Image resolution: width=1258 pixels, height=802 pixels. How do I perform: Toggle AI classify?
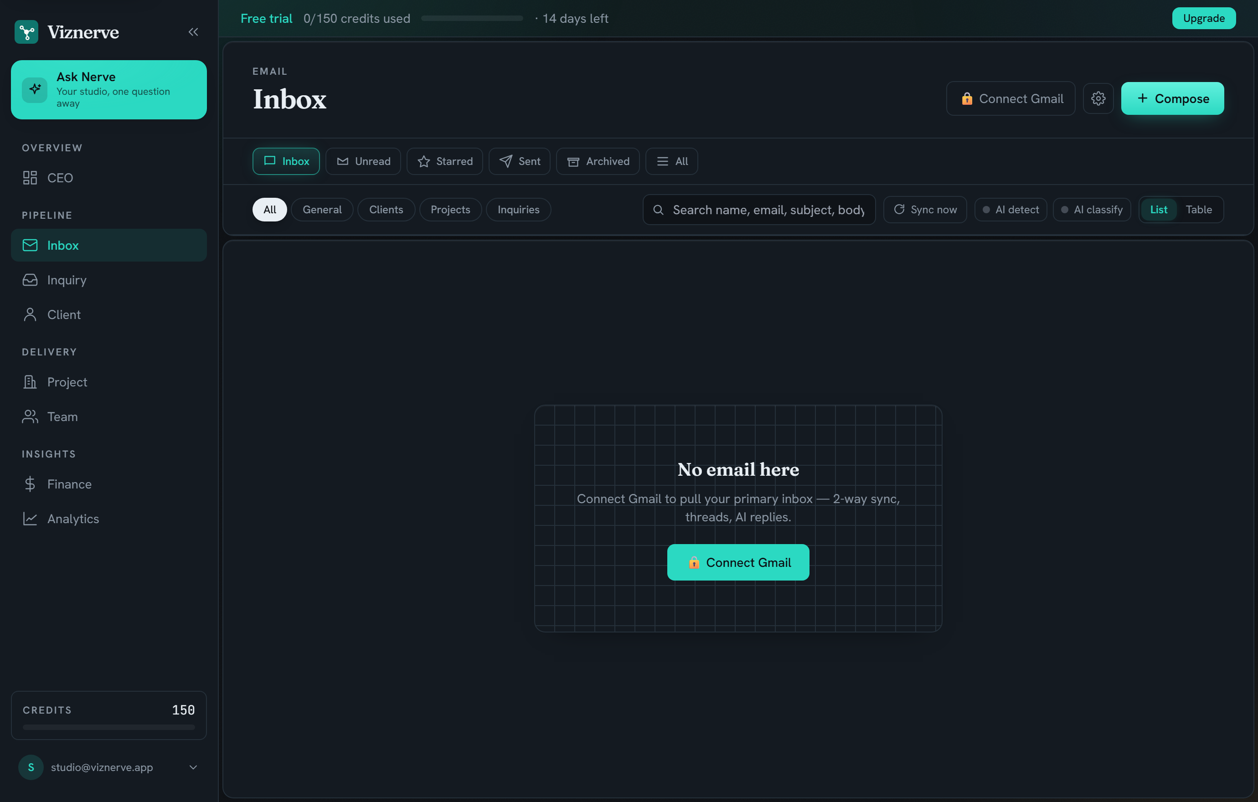(x=1092, y=210)
